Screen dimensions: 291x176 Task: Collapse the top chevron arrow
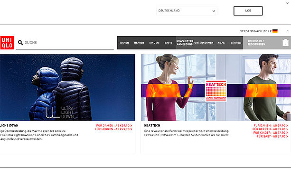287,3
